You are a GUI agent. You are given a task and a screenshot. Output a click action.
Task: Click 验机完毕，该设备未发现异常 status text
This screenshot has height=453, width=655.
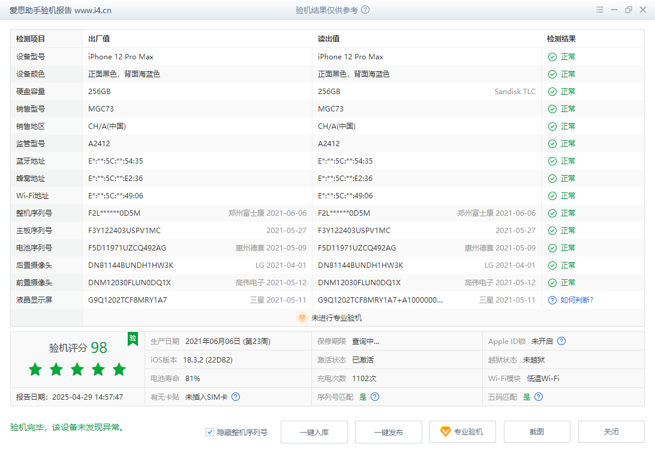pos(68,427)
